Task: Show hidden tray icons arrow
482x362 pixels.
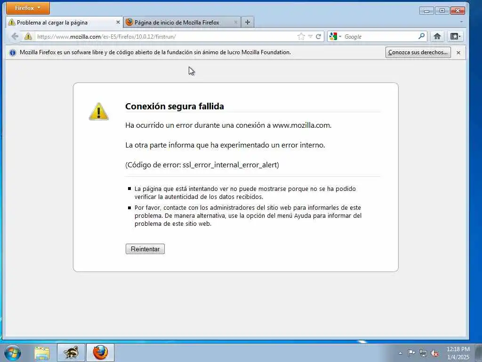Action: [400, 353]
